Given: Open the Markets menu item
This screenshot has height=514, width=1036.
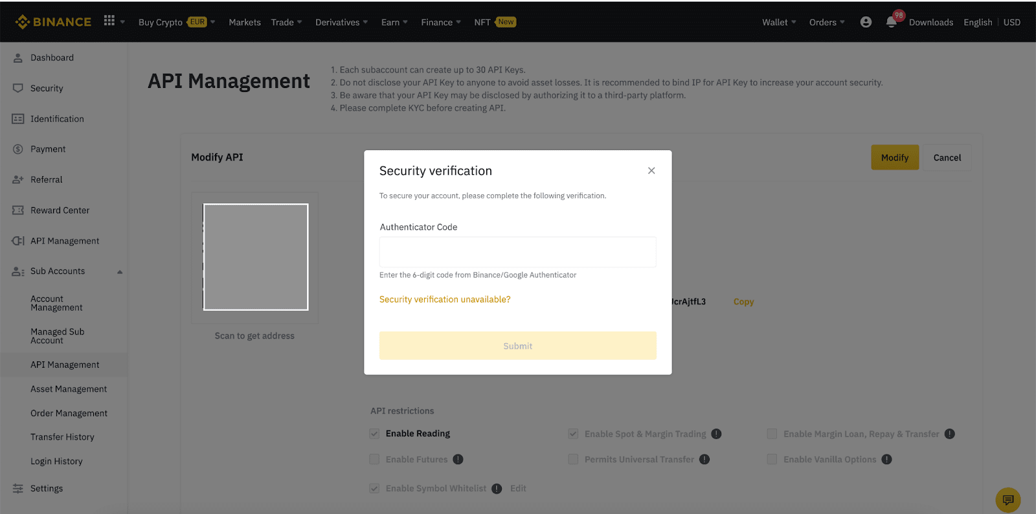Looking at the screenshot, I should point(245,22).
